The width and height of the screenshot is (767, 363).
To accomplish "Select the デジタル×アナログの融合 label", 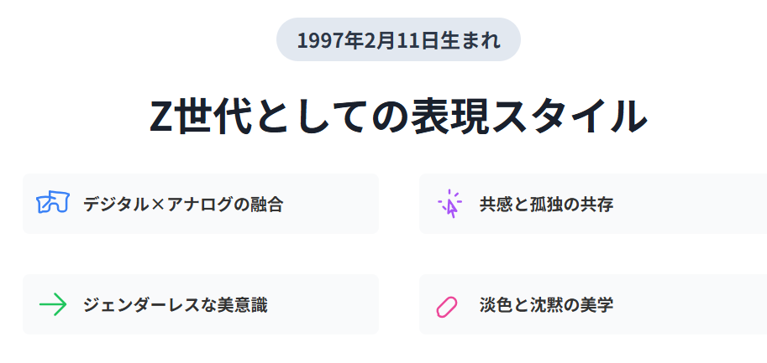I will click(x=183, y=204).
